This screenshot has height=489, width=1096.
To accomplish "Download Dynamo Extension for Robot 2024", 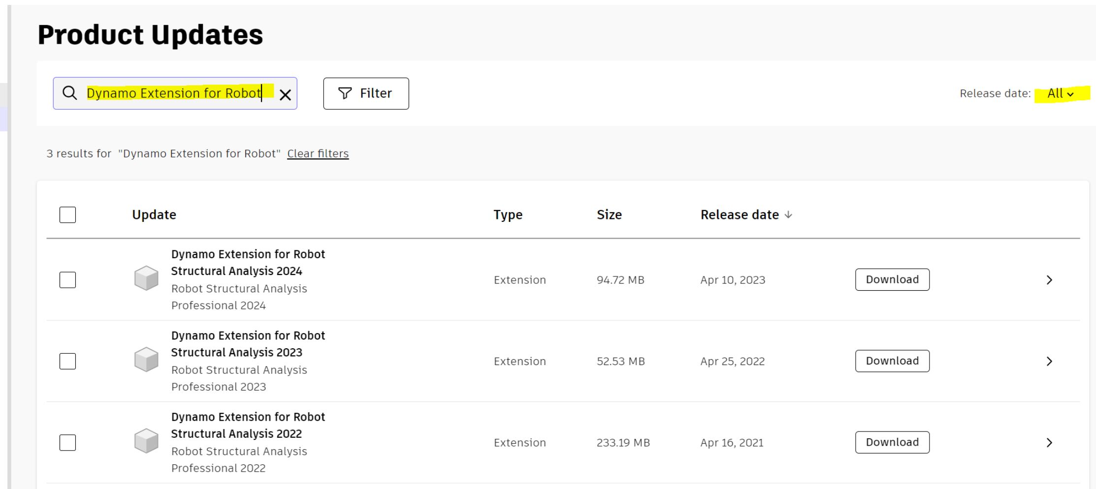I will [x=892, y=279].
